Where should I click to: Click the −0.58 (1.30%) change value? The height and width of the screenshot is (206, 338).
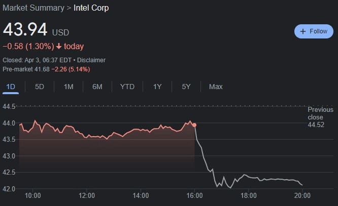point(27,47)
